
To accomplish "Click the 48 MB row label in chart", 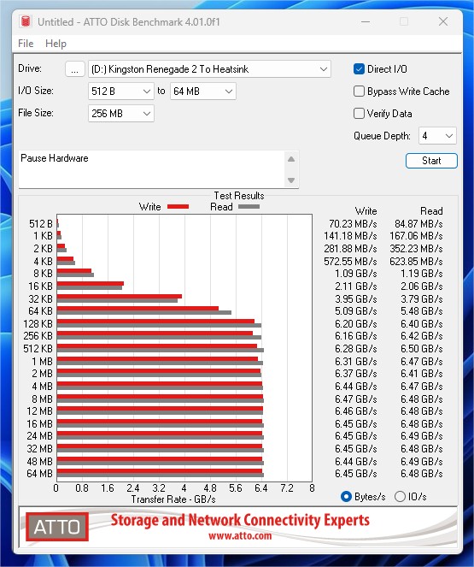I will [x=39, y=462].
